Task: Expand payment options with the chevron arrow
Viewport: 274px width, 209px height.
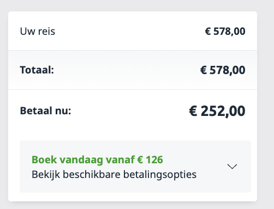Action: click(x=232, y=167)
